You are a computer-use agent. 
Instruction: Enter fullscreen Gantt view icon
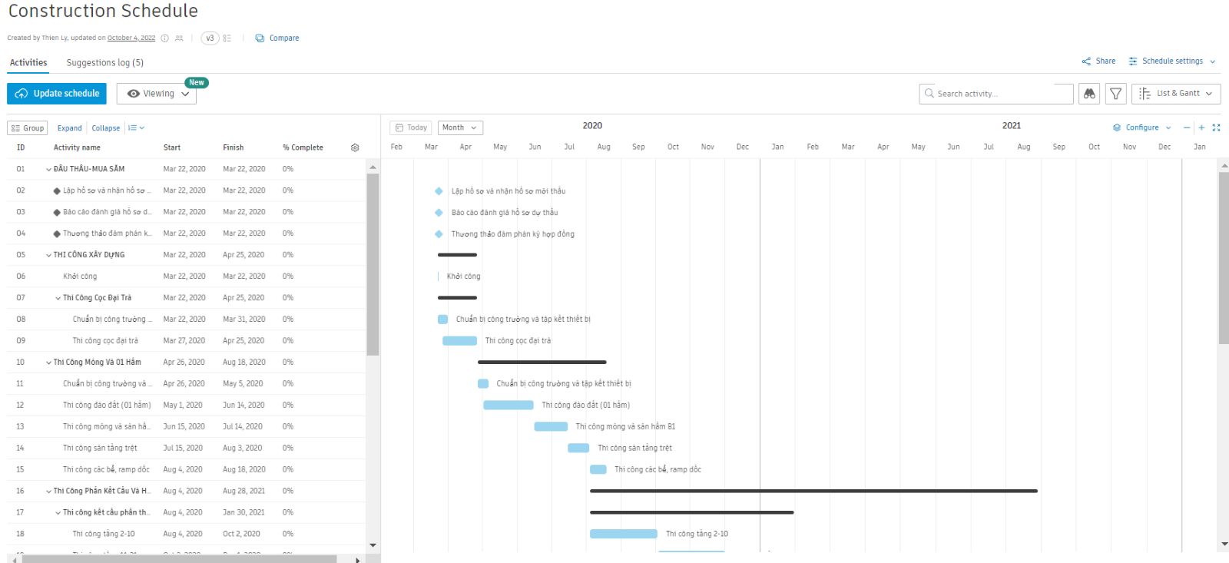pos(1216,128)
